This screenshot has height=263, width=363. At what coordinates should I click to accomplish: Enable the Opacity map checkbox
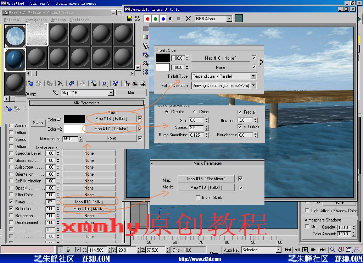pyautogui.click(x=11, y=188)
